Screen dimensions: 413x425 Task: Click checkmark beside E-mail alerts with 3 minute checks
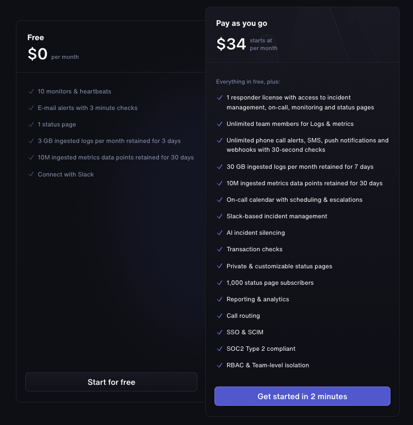(31, 108)
